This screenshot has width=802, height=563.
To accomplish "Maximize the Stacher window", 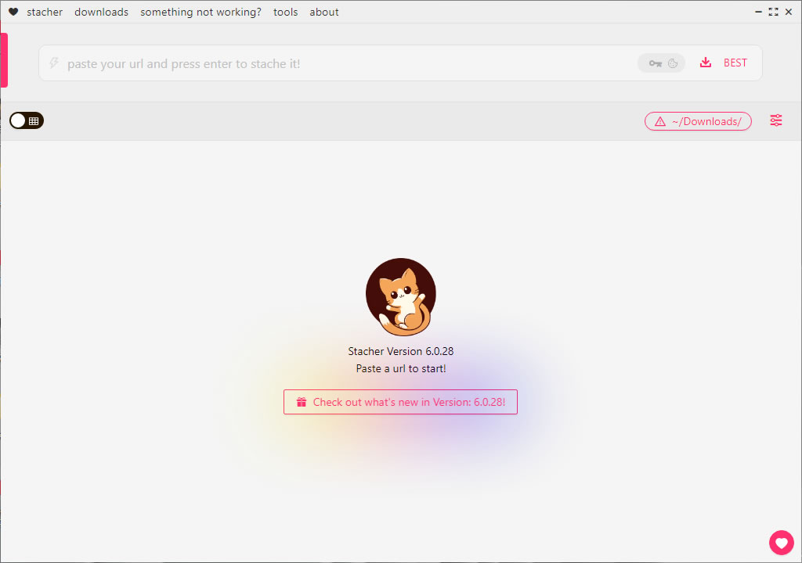I will pyautogui.click(x=773, y=12).
